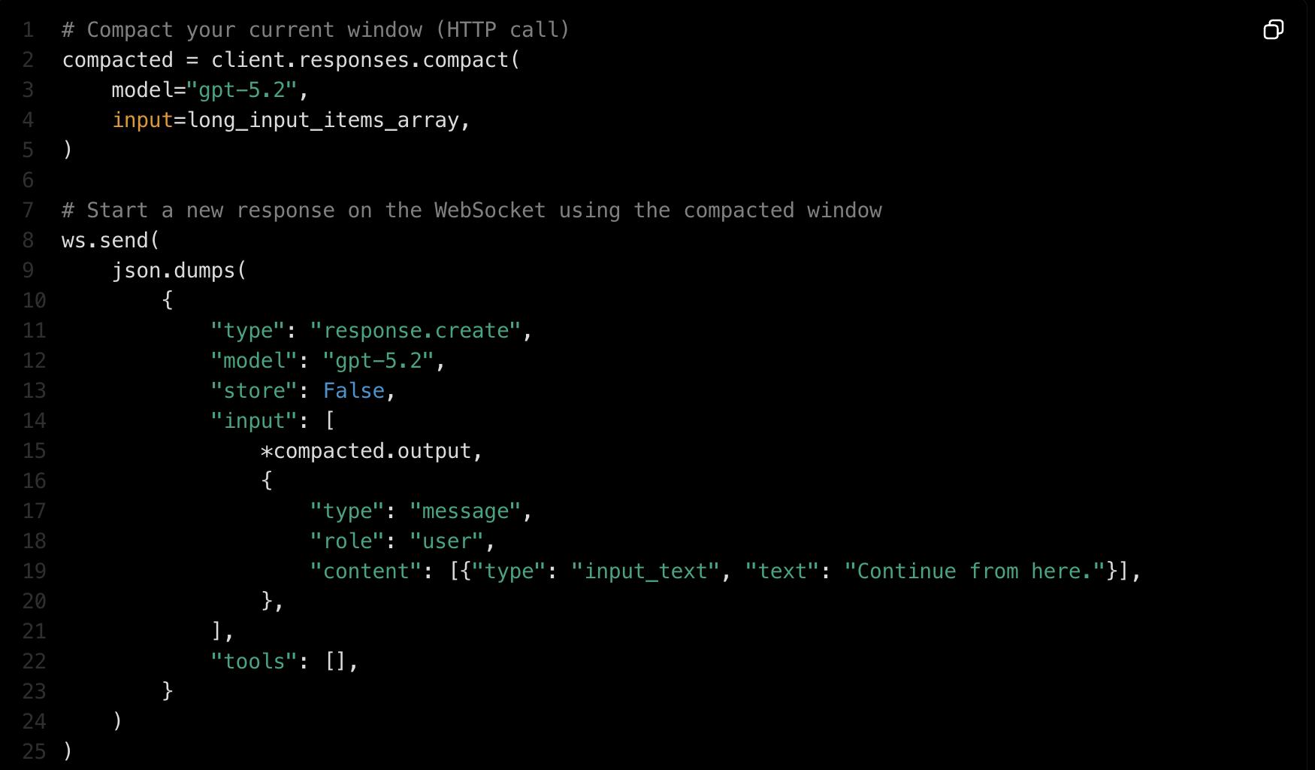Click the "type": "message" pair on line 17
This screenshot has height=770, width=1315.
tap(421, 511)
